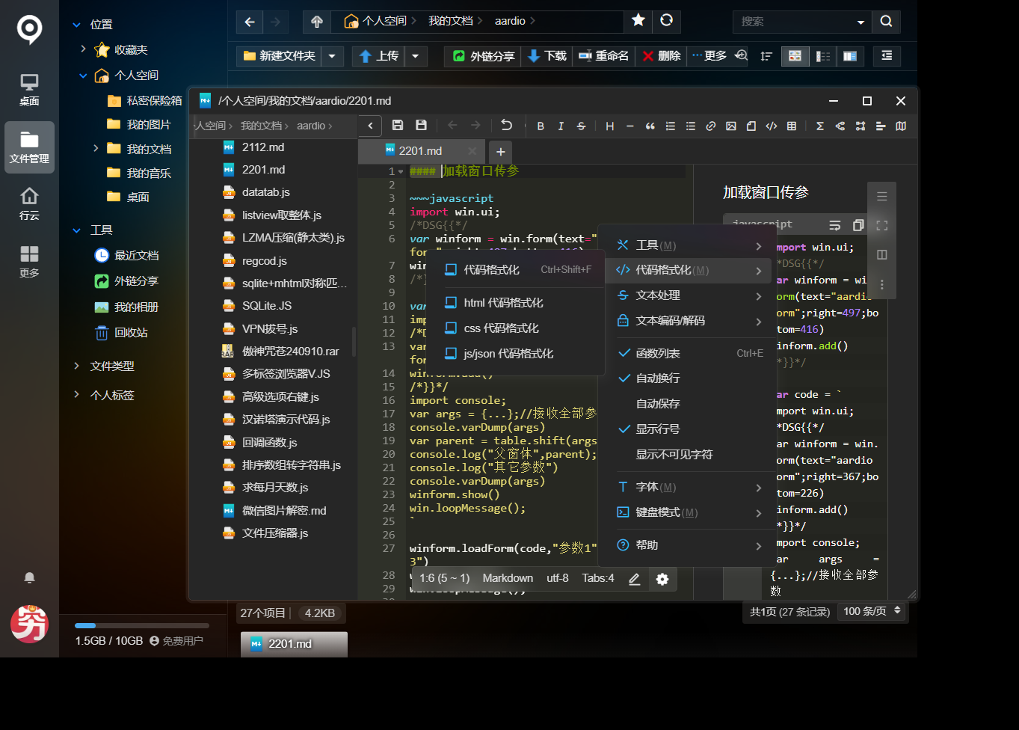Open the 100 条/页 page size selector
Viewport: 1019px width, 730px height.
point(872,611)
